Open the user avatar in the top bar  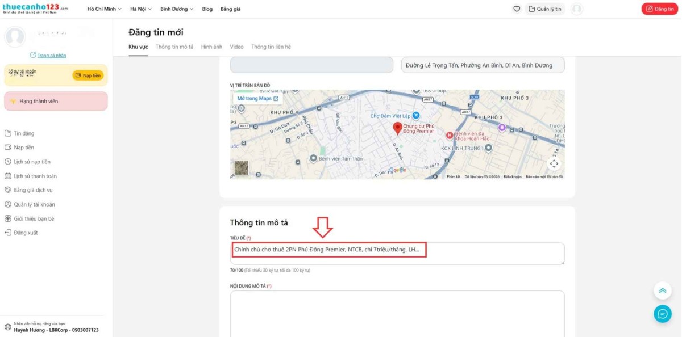click(577, 9)
